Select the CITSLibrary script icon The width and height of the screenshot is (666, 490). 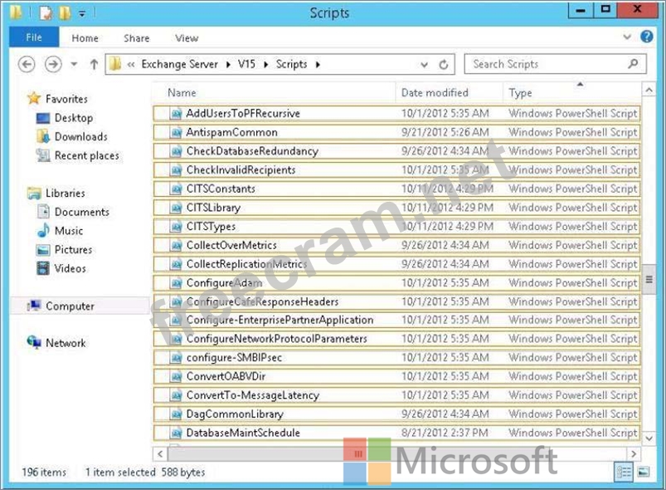pos(176,208)
